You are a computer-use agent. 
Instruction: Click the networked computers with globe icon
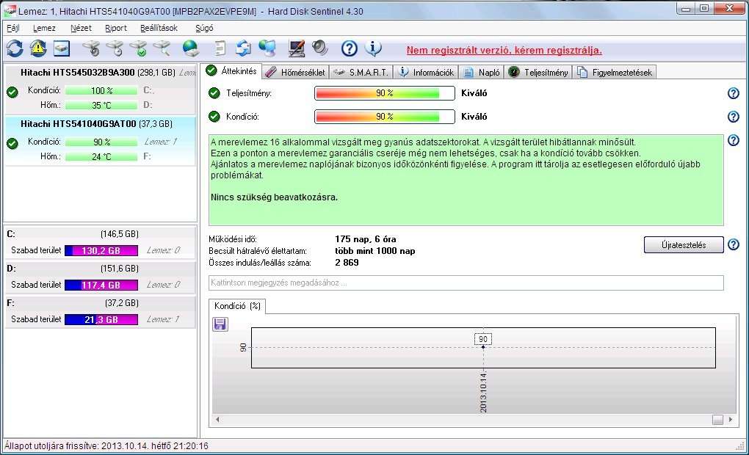coord(267,48)
